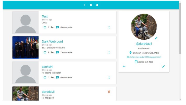Expand the sanket4 post details
The height and width of the screenshot is (105, 186).
click(x=109, y=77)
